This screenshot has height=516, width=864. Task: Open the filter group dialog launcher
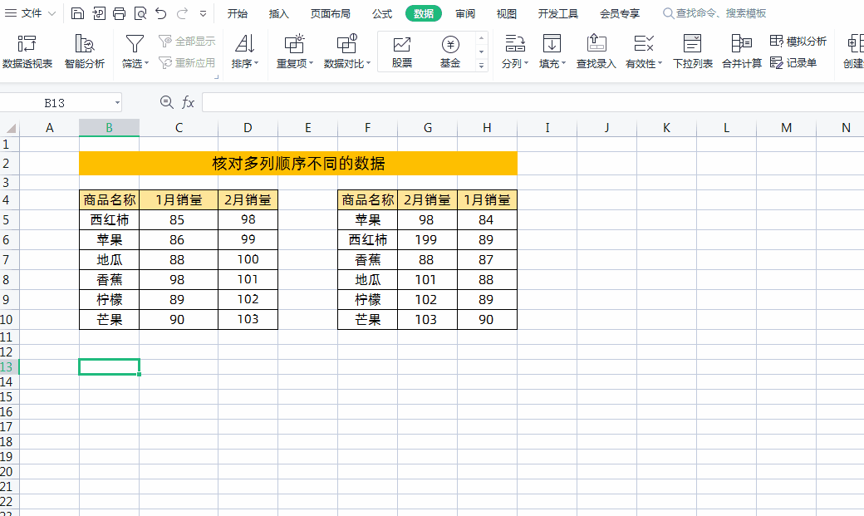tap(217, 77)
